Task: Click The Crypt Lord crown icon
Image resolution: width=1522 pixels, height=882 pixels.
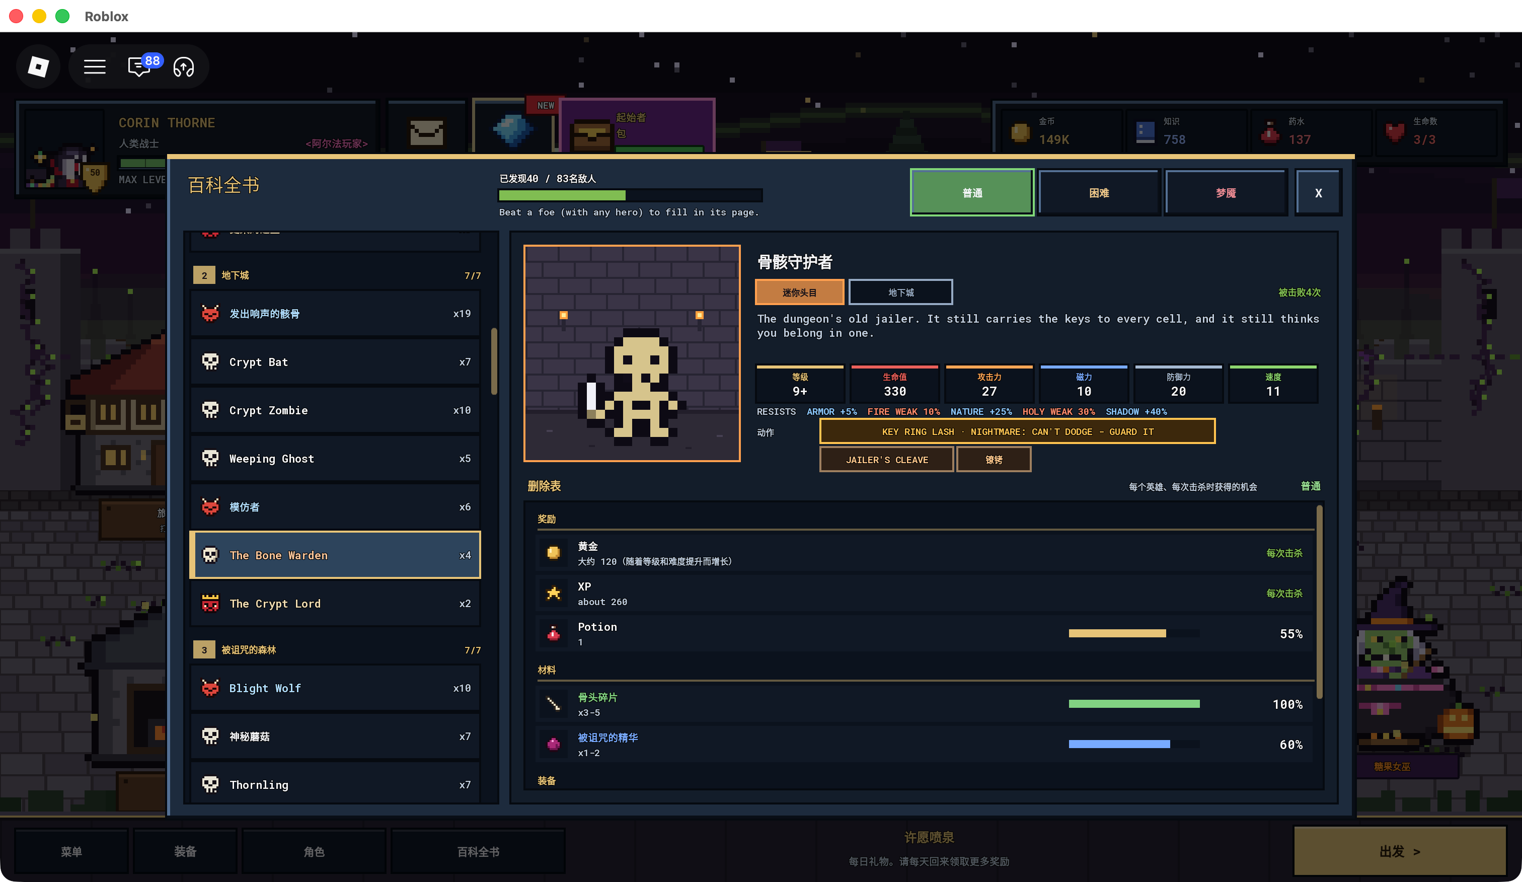Action: point(210,604)
